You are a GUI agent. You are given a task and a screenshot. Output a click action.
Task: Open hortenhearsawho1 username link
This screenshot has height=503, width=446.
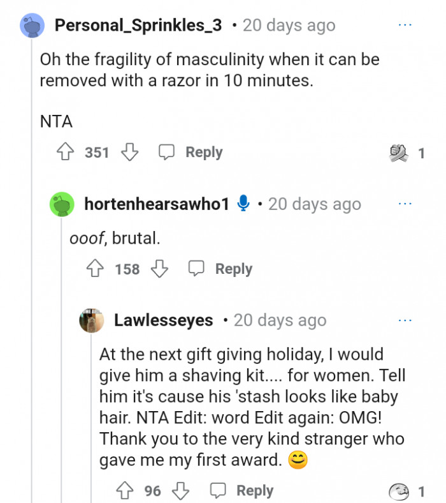tap(156, 204)
